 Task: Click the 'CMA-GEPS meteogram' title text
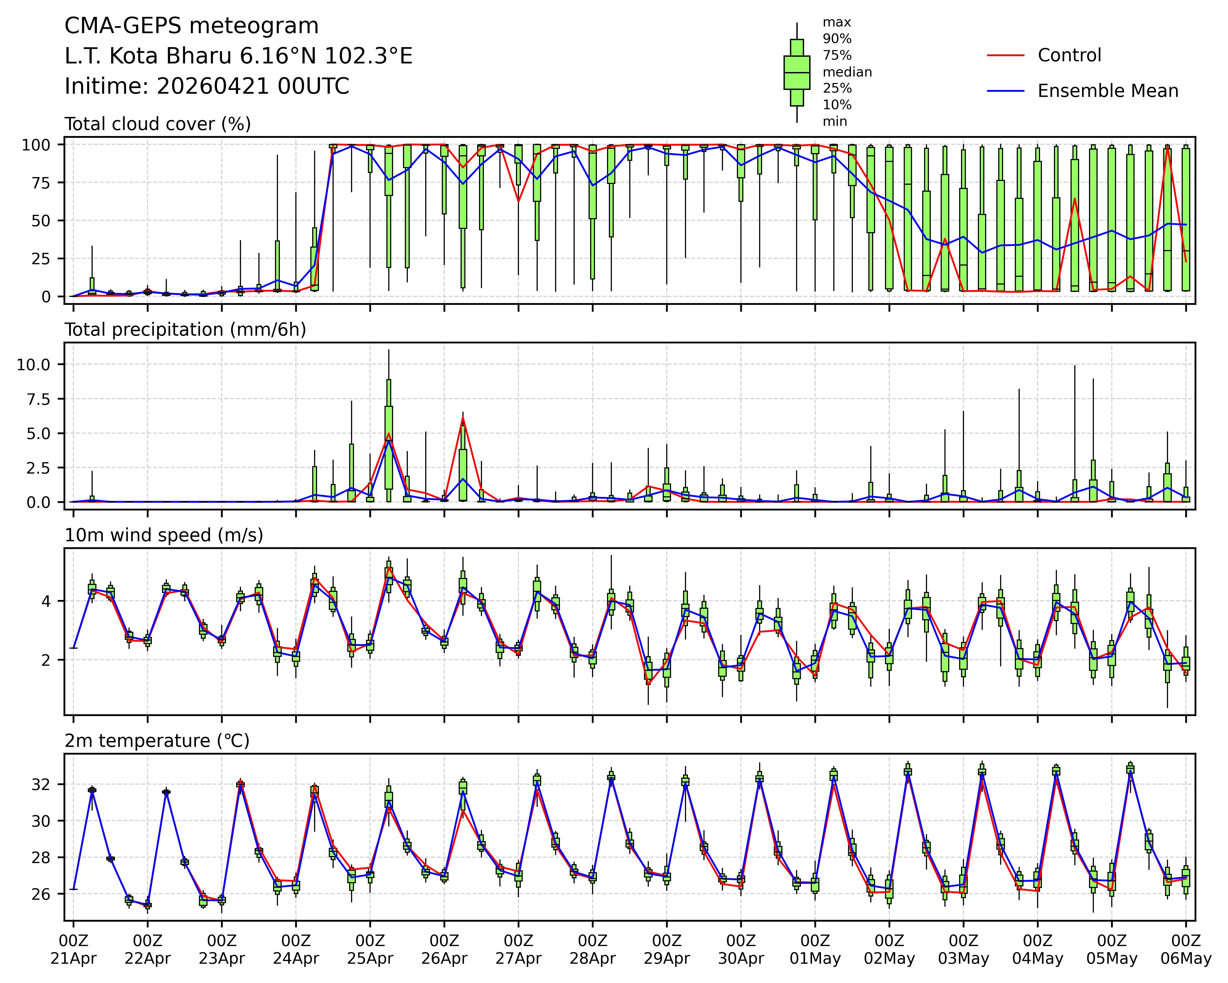[191, 26]
